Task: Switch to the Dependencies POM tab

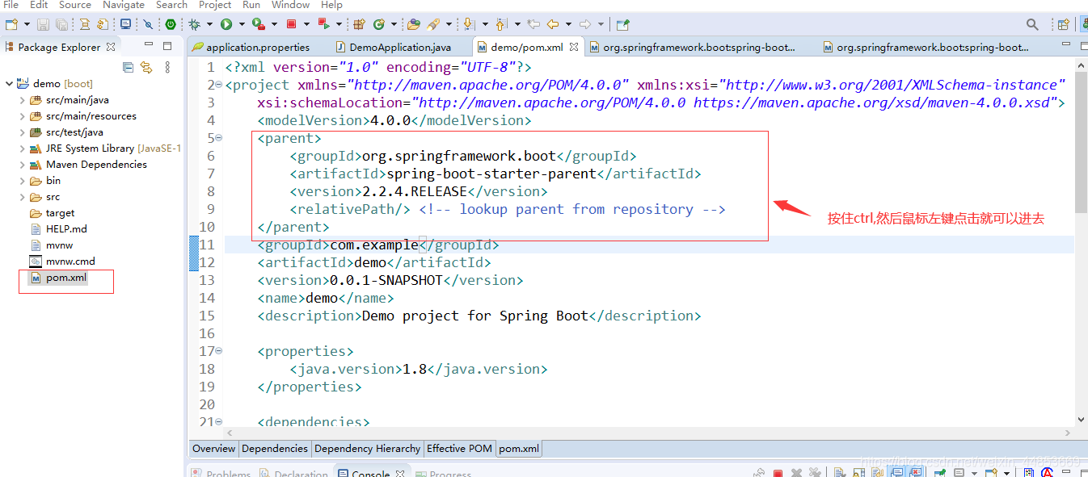Action: click(275, 449)
